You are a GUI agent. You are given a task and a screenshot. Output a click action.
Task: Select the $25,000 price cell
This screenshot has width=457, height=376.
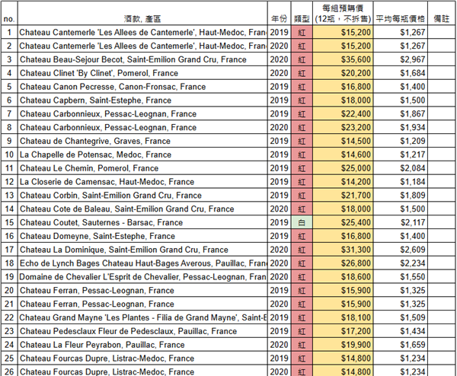[x=343, y=168]
